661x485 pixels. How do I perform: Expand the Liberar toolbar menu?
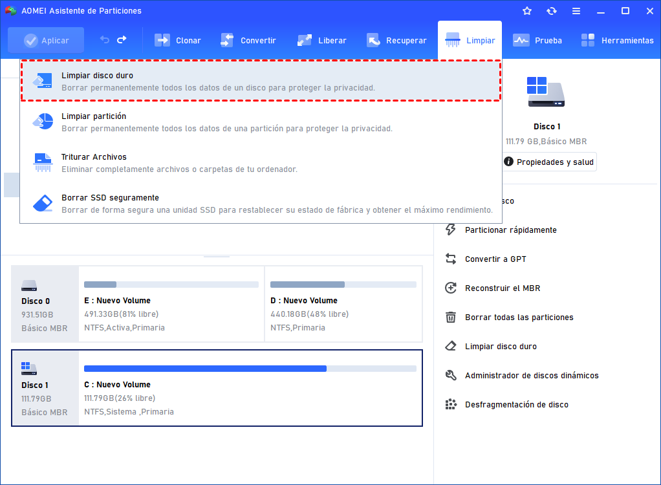pos(323,40)
